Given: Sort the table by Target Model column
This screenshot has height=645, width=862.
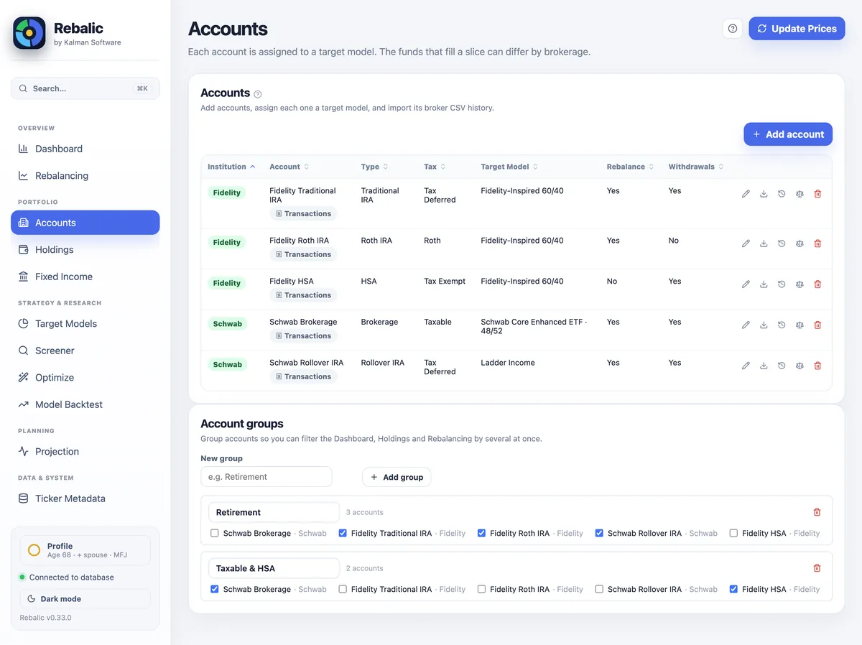Looking at the screenshot, I should pyautogui.click(x=509, y=167).
